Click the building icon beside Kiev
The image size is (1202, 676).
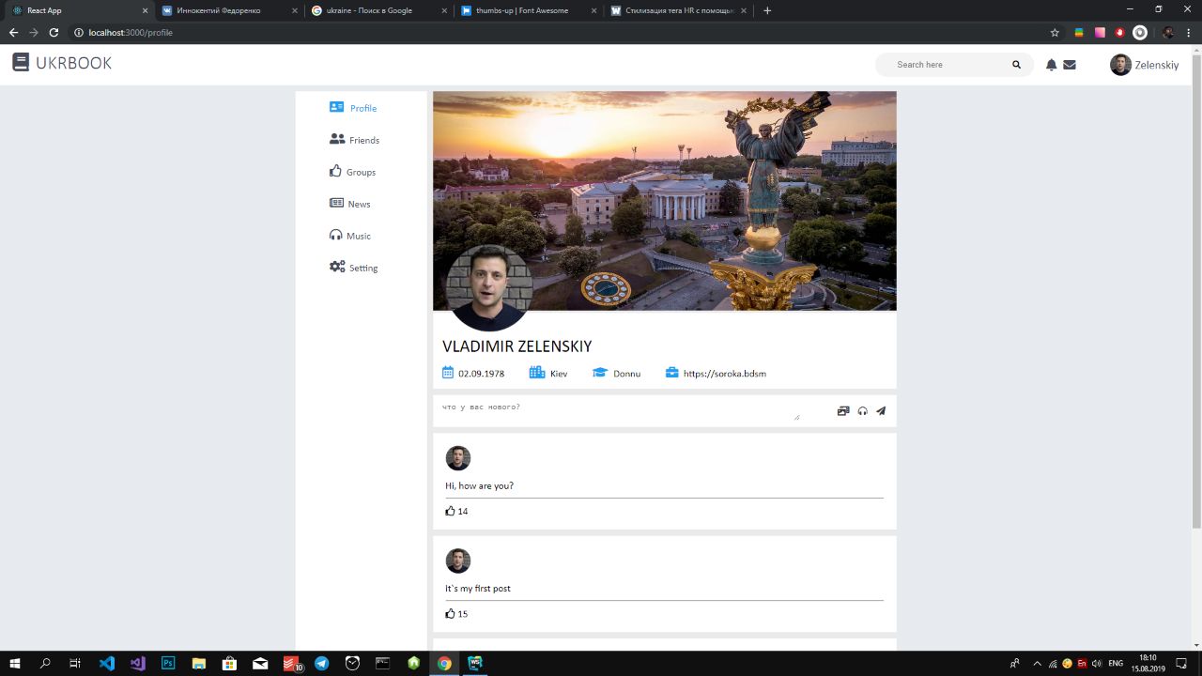pos(537,373)
